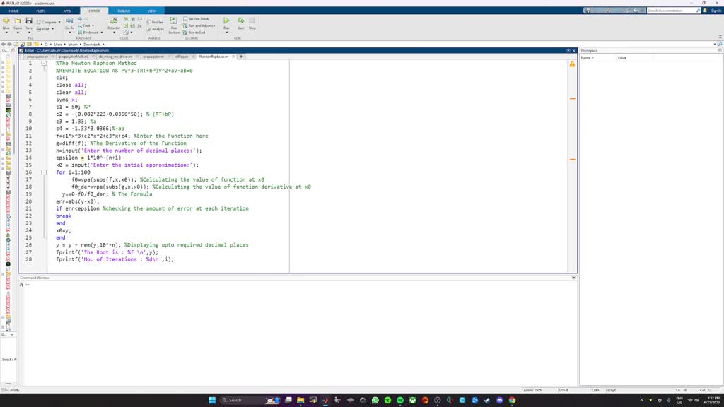Click the CRLF line ending status entry
This screenshot has width=724, height=407.
(595, 390)
